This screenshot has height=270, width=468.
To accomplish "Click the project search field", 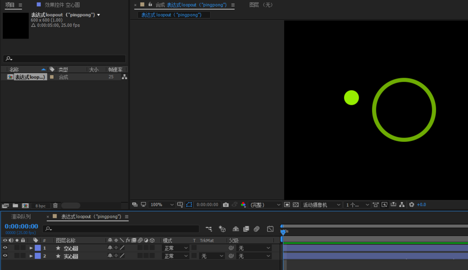I will pos(64,58).
